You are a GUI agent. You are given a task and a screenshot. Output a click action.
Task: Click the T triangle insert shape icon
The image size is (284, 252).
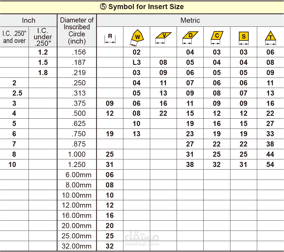click(x=270, y=38)
